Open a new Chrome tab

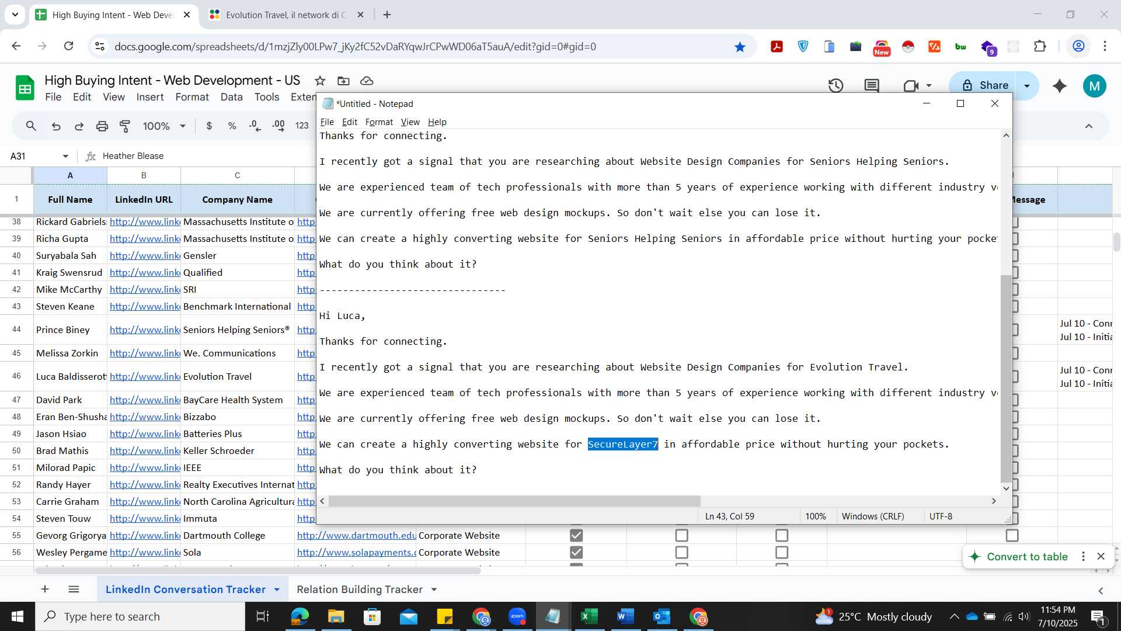[387, 15]
